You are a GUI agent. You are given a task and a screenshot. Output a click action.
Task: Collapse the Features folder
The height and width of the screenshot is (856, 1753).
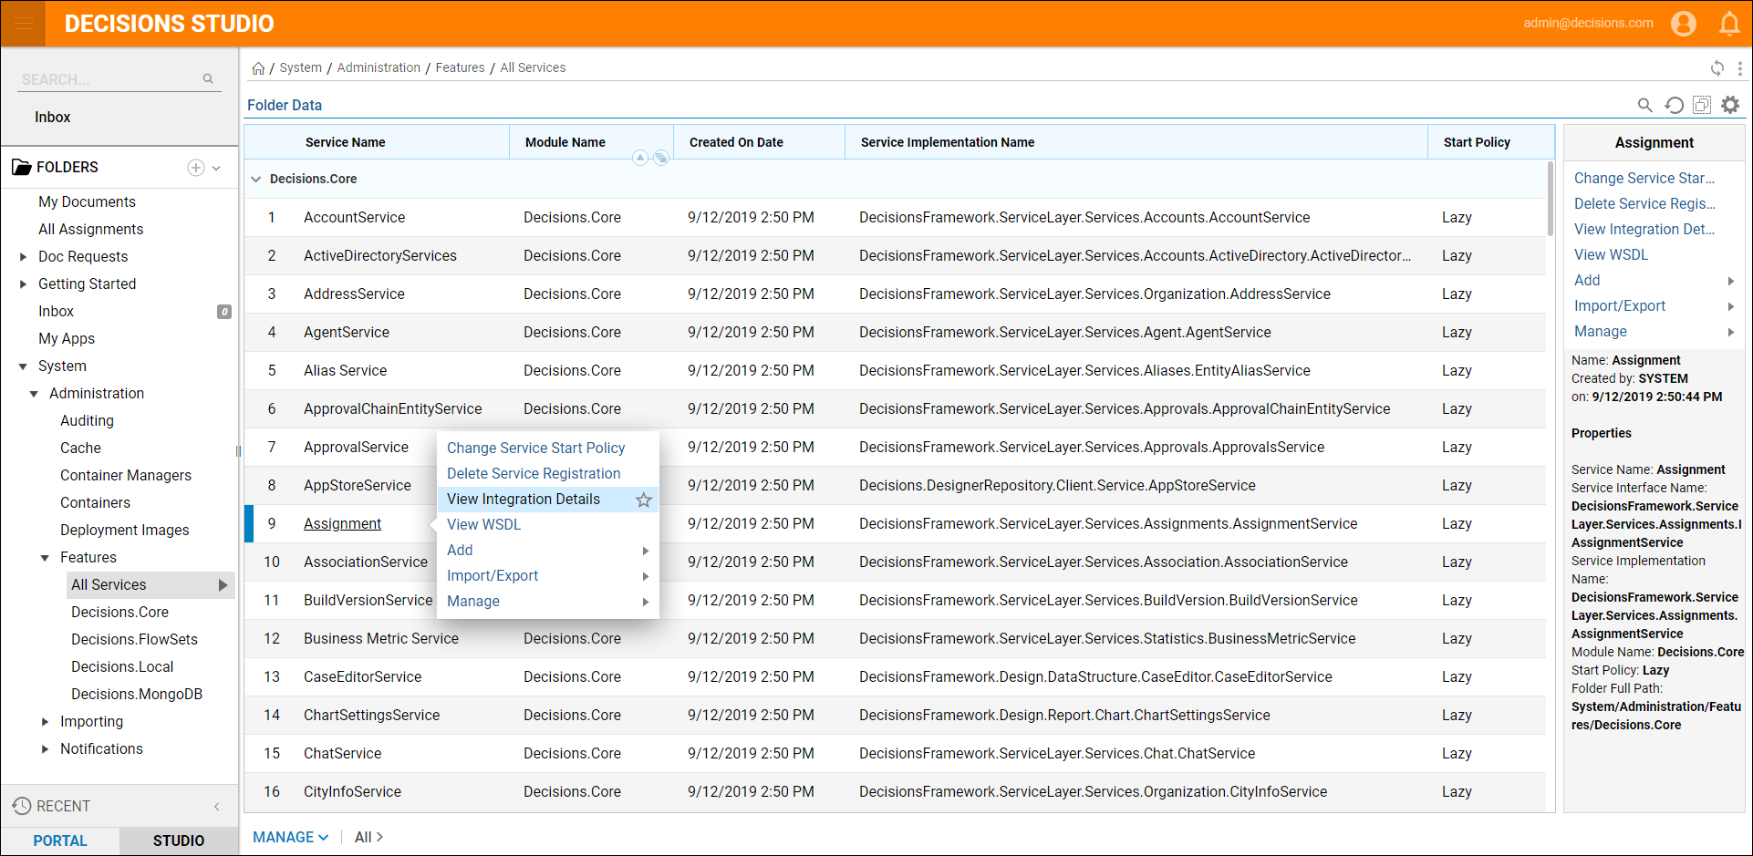coord(45,558)
